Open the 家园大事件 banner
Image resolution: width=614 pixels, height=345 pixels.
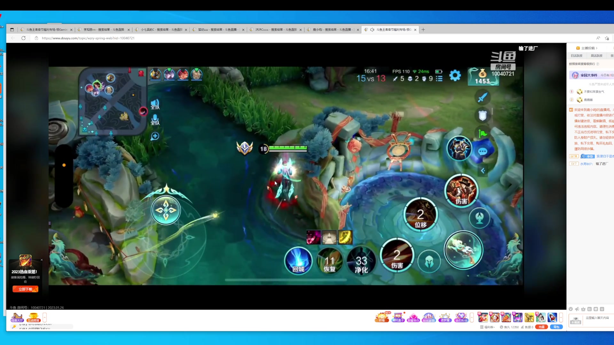[x=592, y=75]
